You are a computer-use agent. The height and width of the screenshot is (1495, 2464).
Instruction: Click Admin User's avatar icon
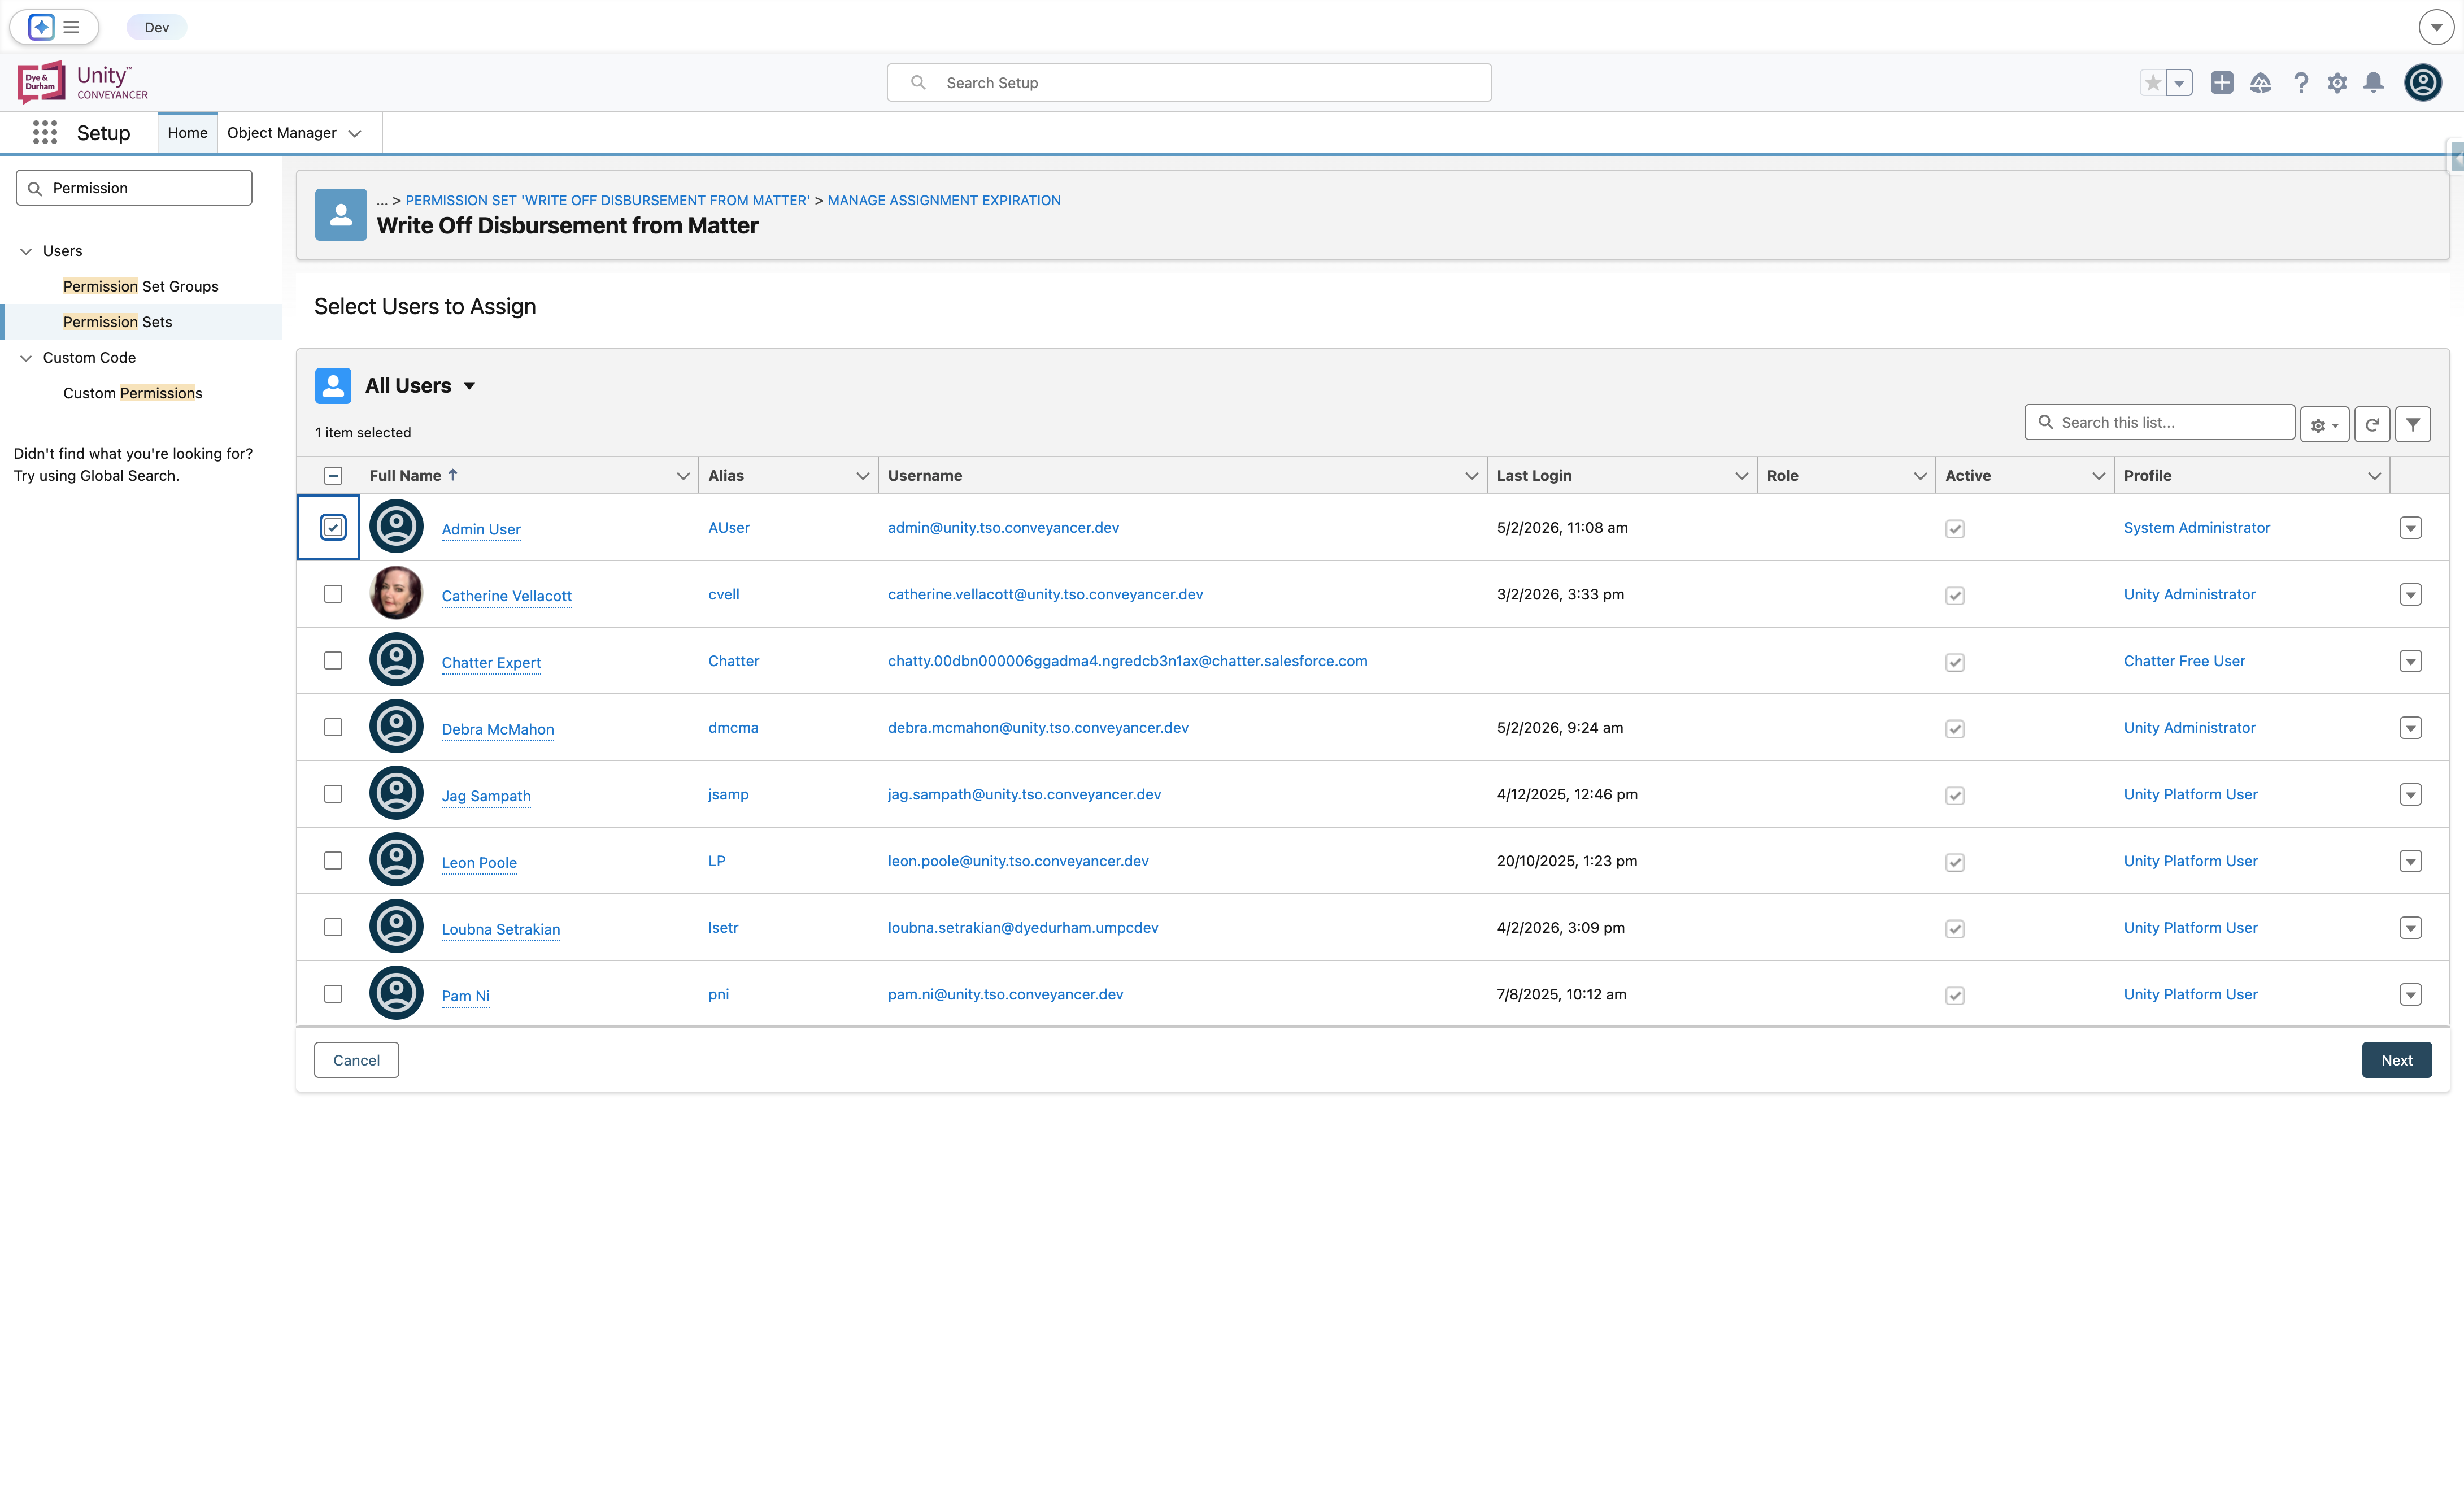click(396, 526)
